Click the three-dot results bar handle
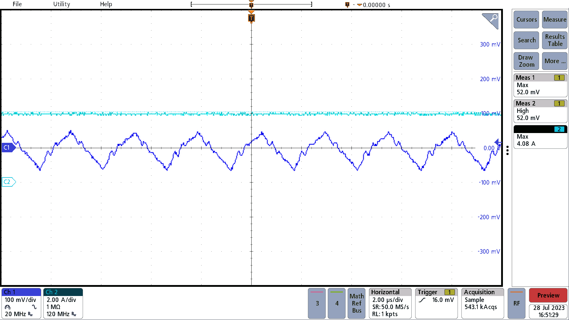 point(507,151)
